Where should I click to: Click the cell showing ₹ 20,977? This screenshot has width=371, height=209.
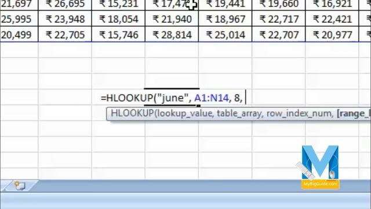pos(332,34)
